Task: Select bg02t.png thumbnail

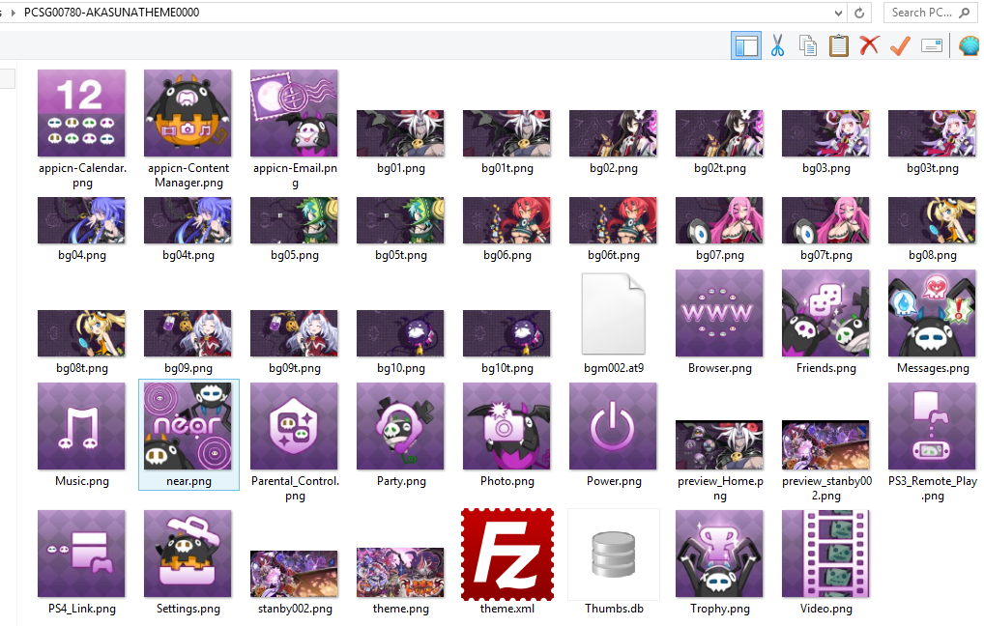Action: point(719,133)
